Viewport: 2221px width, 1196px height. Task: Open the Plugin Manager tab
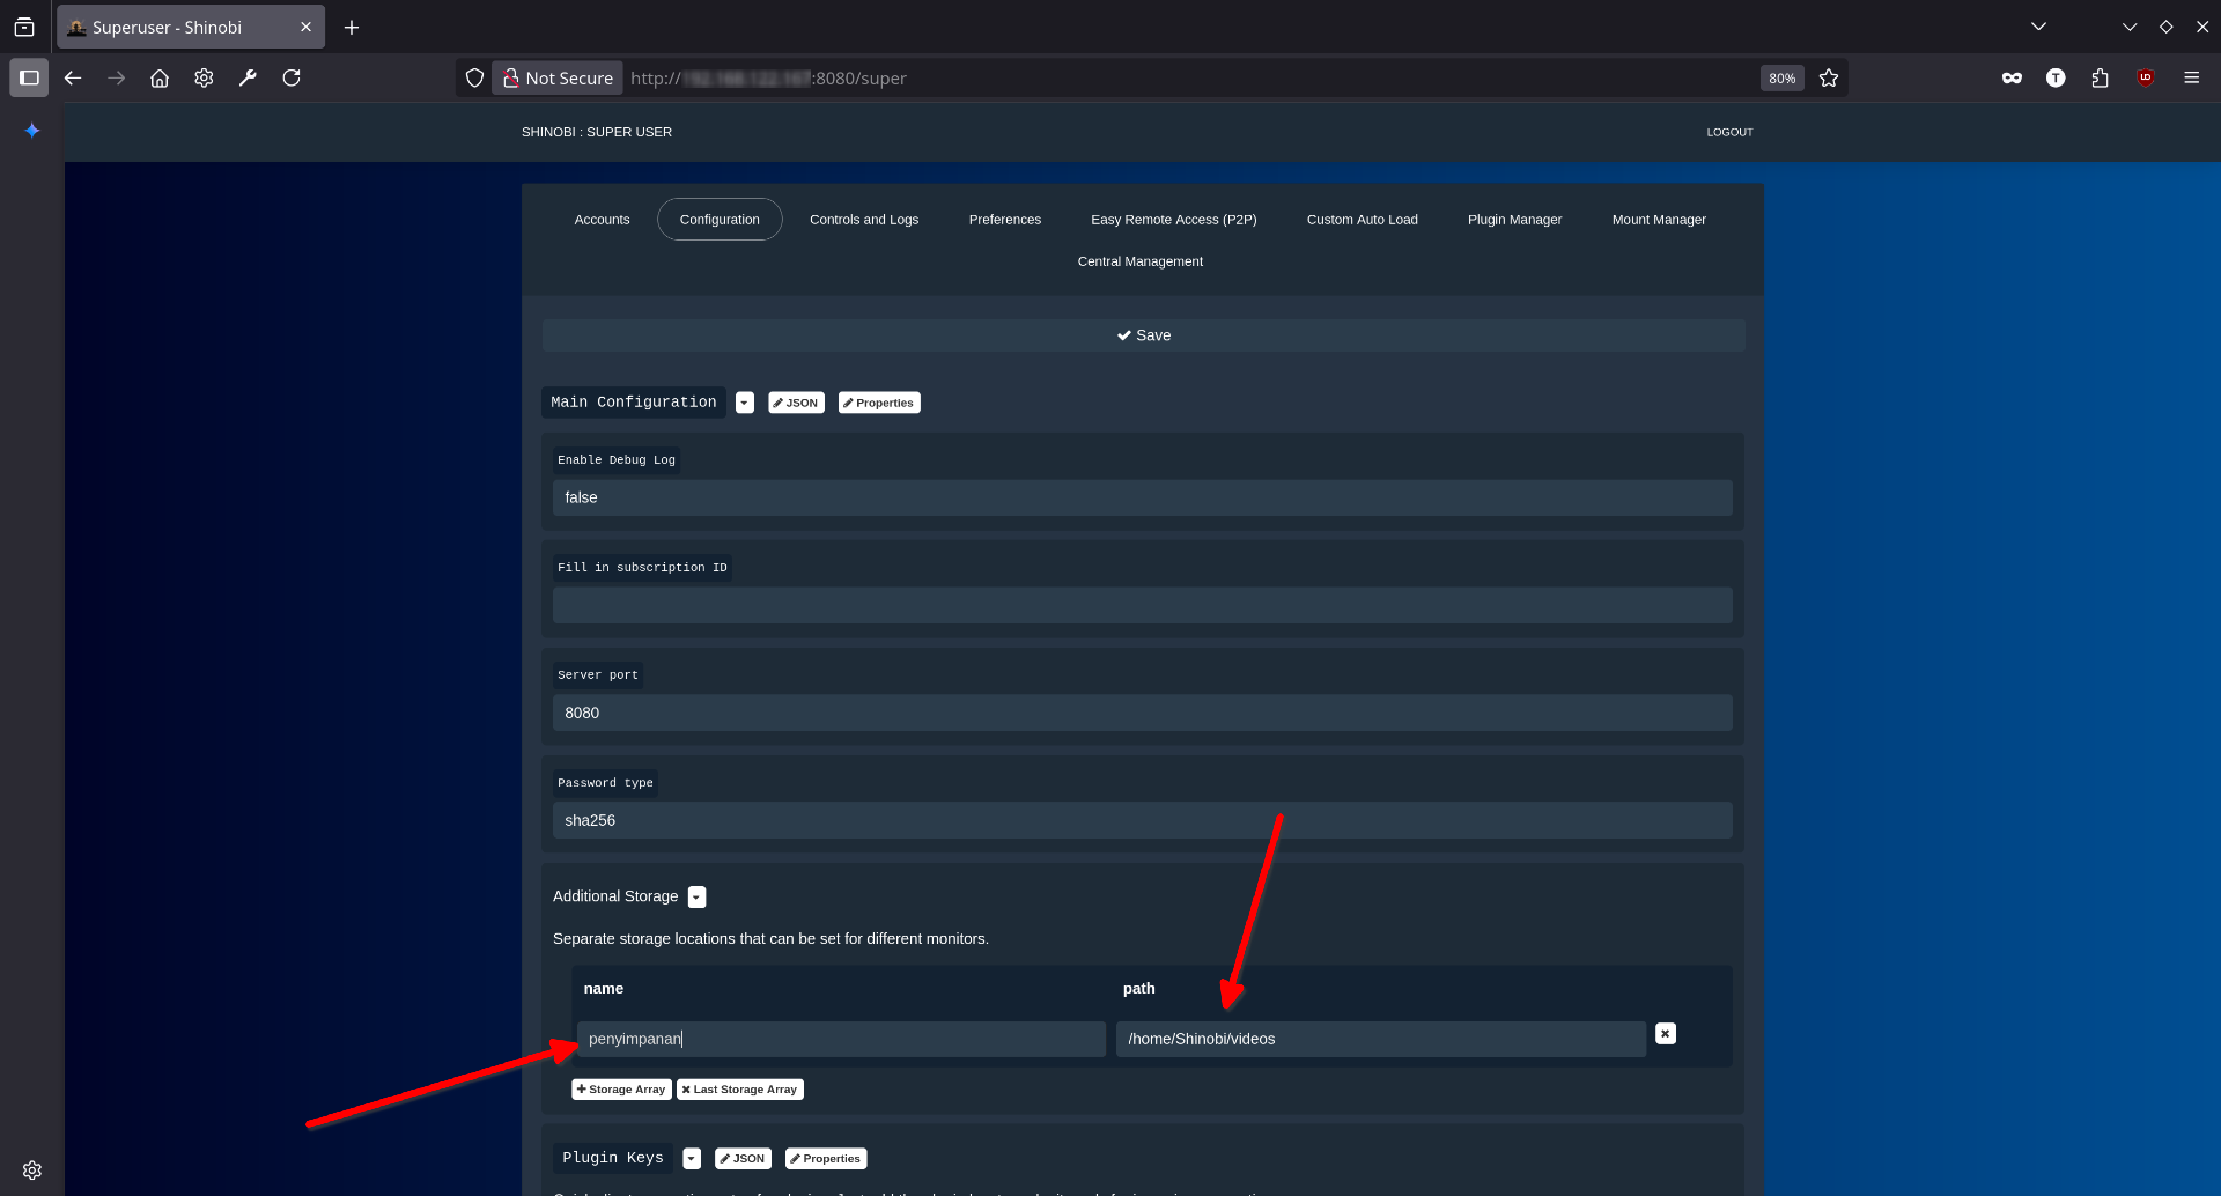pos(1514,219)
